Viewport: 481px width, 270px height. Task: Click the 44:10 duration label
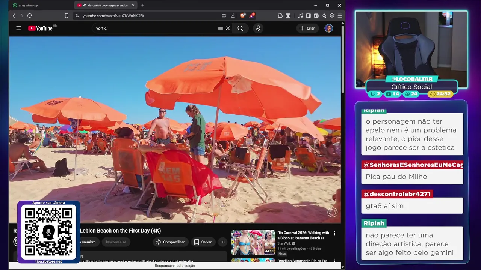point(269,251)
